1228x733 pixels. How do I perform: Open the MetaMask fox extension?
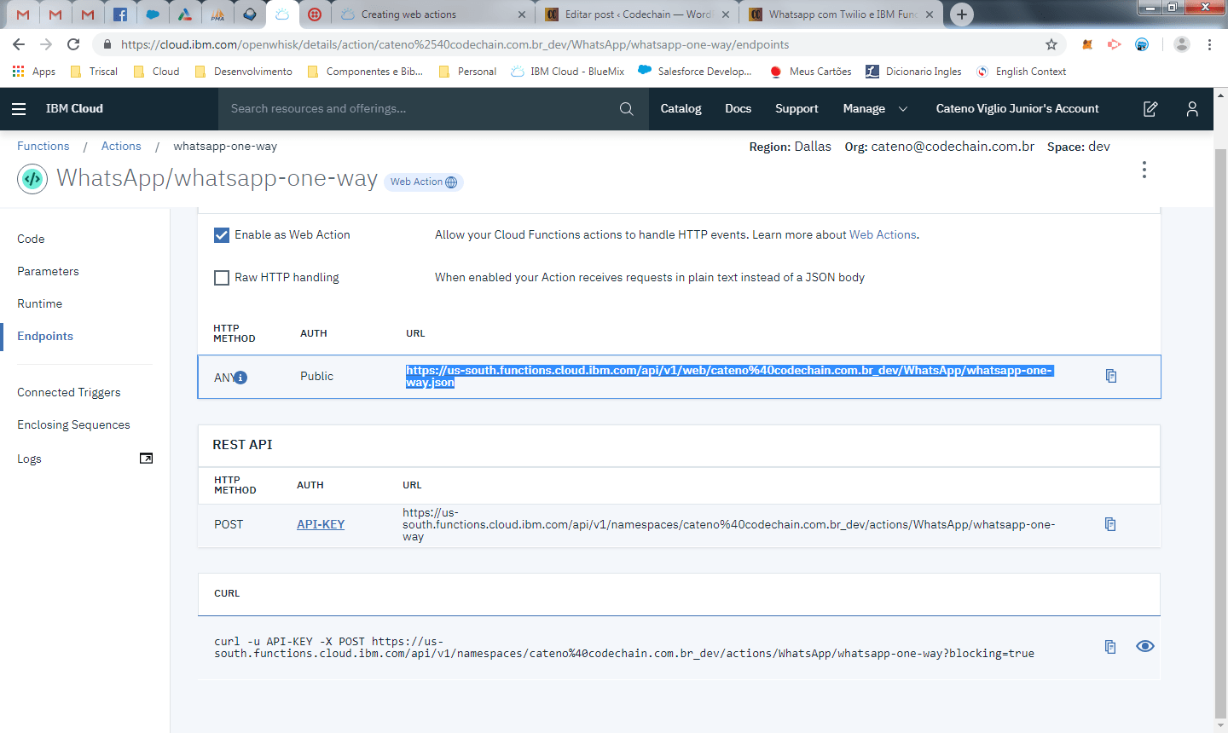click(x=1087, y=44)
